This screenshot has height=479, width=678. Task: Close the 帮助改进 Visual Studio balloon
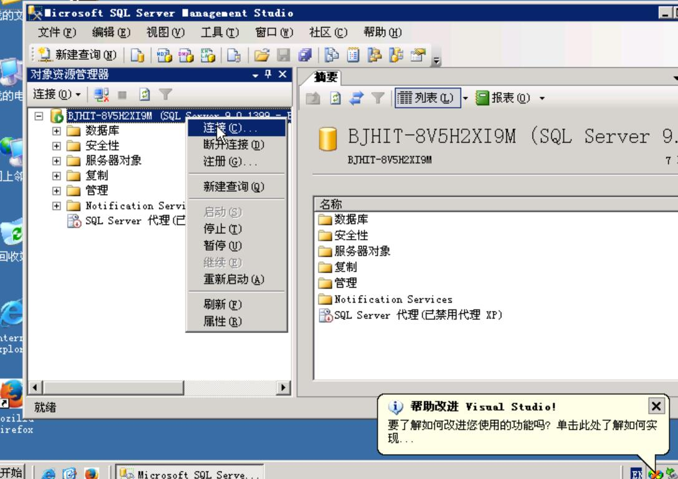(x=656, y=406)
